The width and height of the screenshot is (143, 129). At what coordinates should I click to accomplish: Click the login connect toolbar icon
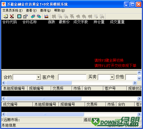(x=6, y=16)
